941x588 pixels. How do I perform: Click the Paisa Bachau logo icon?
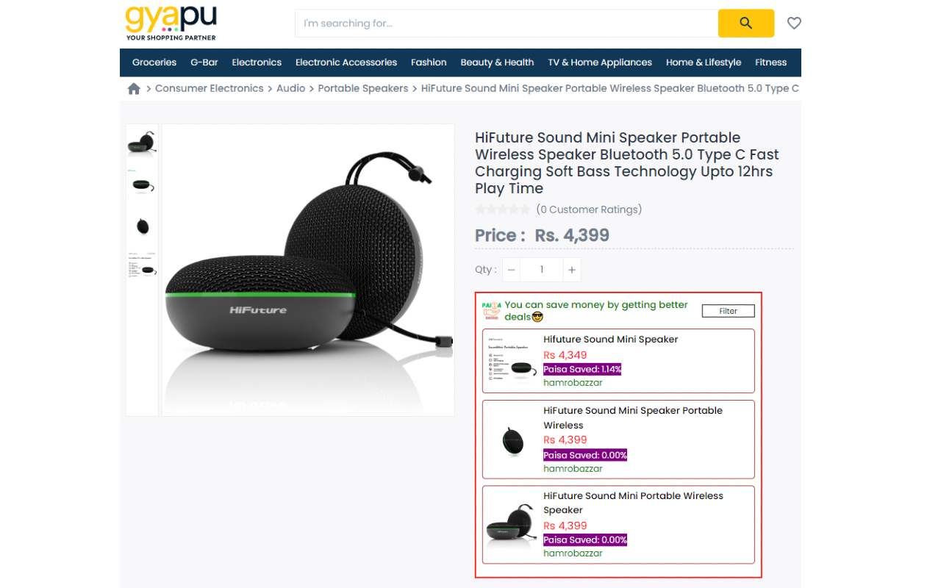pos(491,310)
